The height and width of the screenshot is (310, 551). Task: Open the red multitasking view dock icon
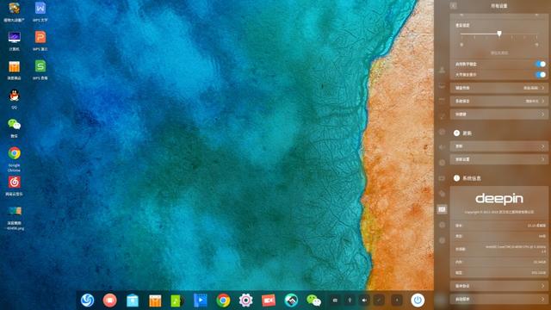coord(109,301)
